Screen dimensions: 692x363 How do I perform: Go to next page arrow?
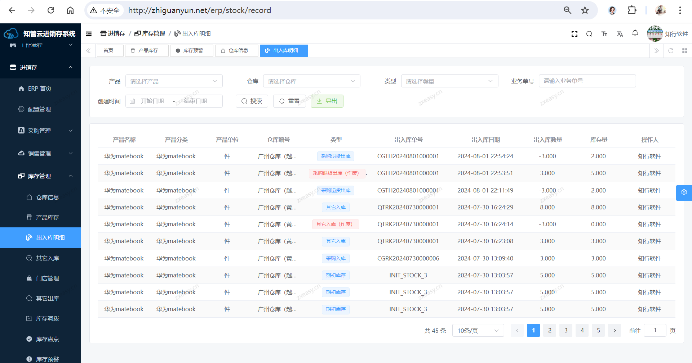click(615, 330)
